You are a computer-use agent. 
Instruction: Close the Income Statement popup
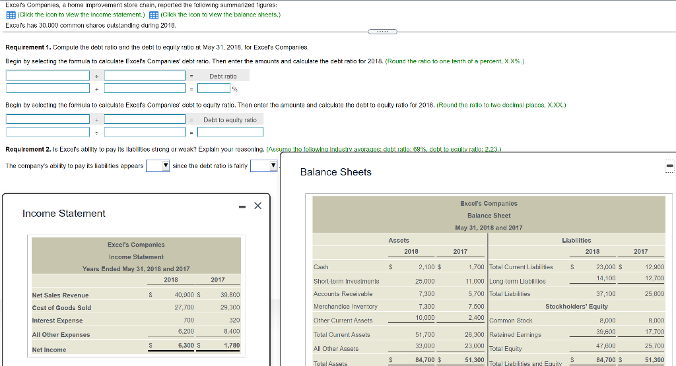(x=258, y=206)
